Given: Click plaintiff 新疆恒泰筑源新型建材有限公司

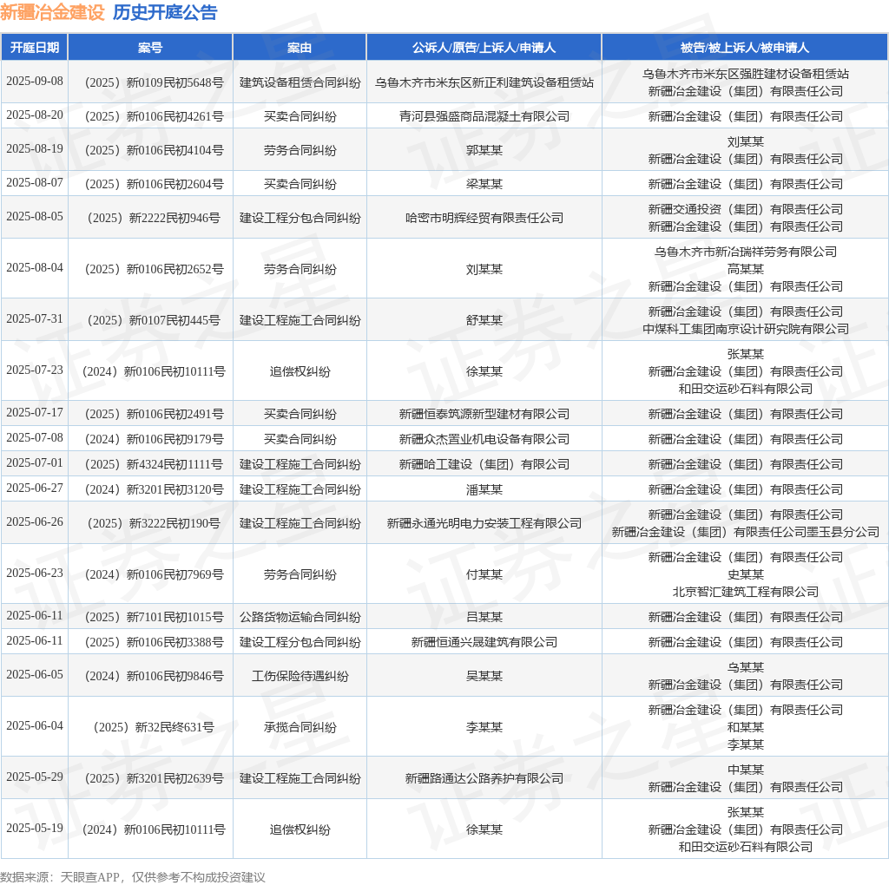Looking at the screenshot, I should [484, 414].
